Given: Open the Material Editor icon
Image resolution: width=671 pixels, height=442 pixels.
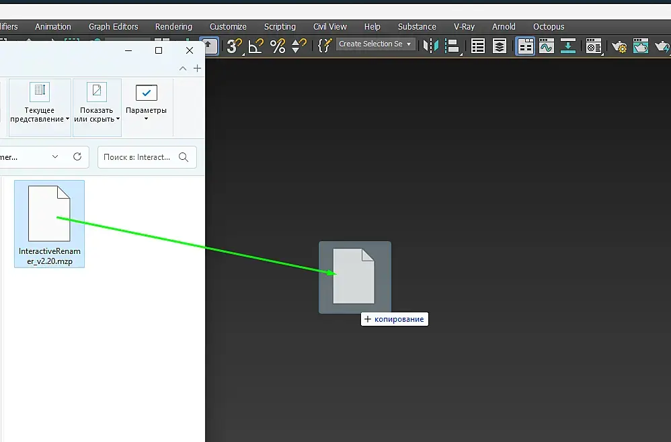Looking at the screenshot, I should (594, 46).
